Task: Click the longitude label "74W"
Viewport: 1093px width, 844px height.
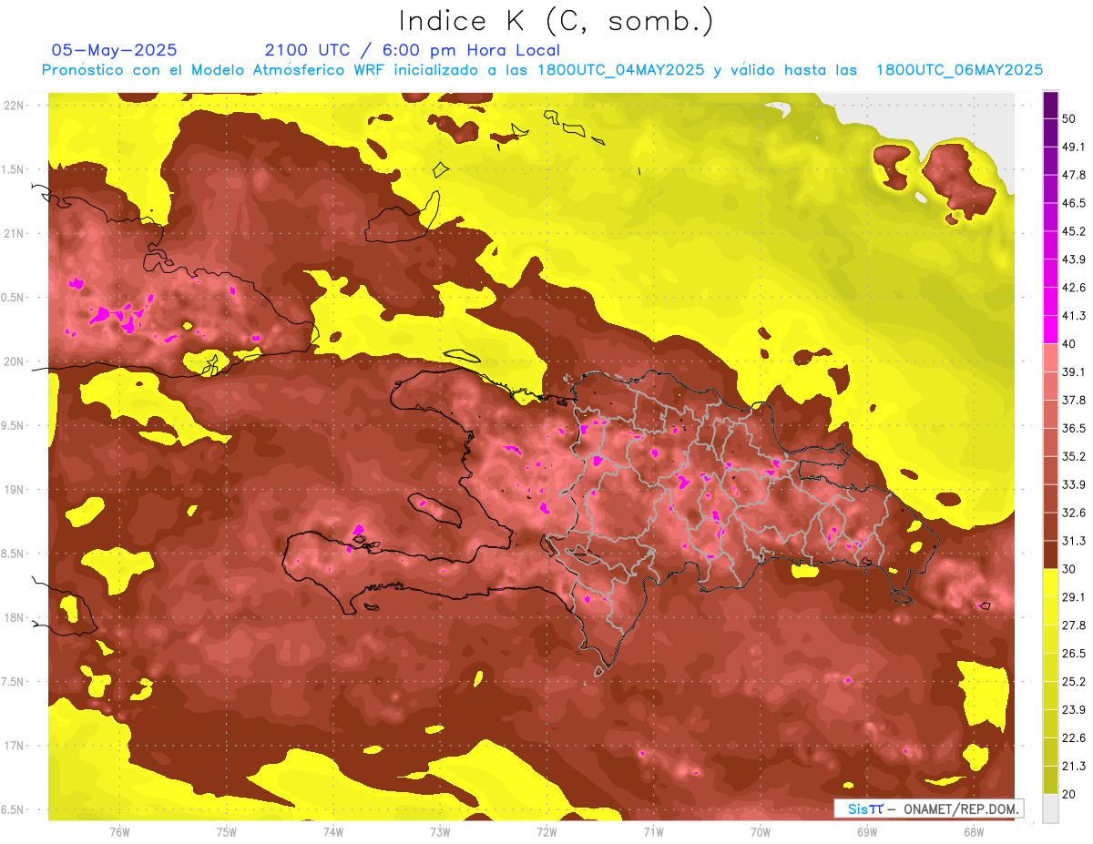Action: point(332,832)
